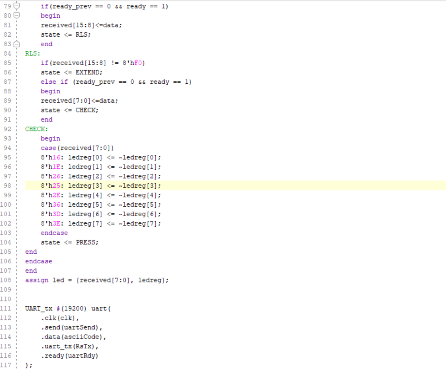Click the .clk(clk), port connection
Image resolution: width=446 pixels, height=370 pixels.
tap(60, 318)
